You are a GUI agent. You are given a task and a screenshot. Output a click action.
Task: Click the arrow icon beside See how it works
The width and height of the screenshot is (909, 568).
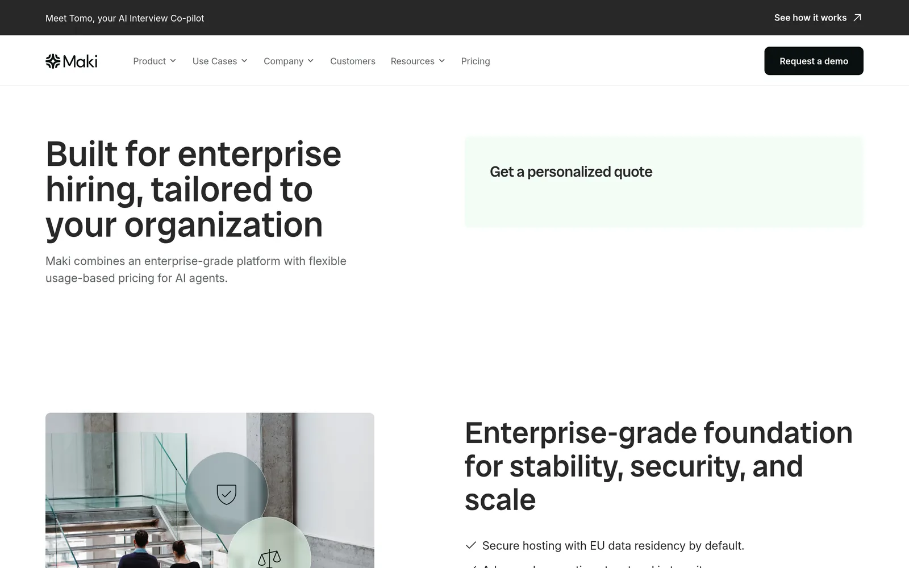857,18
